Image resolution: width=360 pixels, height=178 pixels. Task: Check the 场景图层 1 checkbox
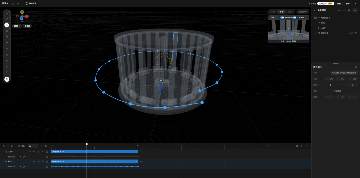click(315, 18)
